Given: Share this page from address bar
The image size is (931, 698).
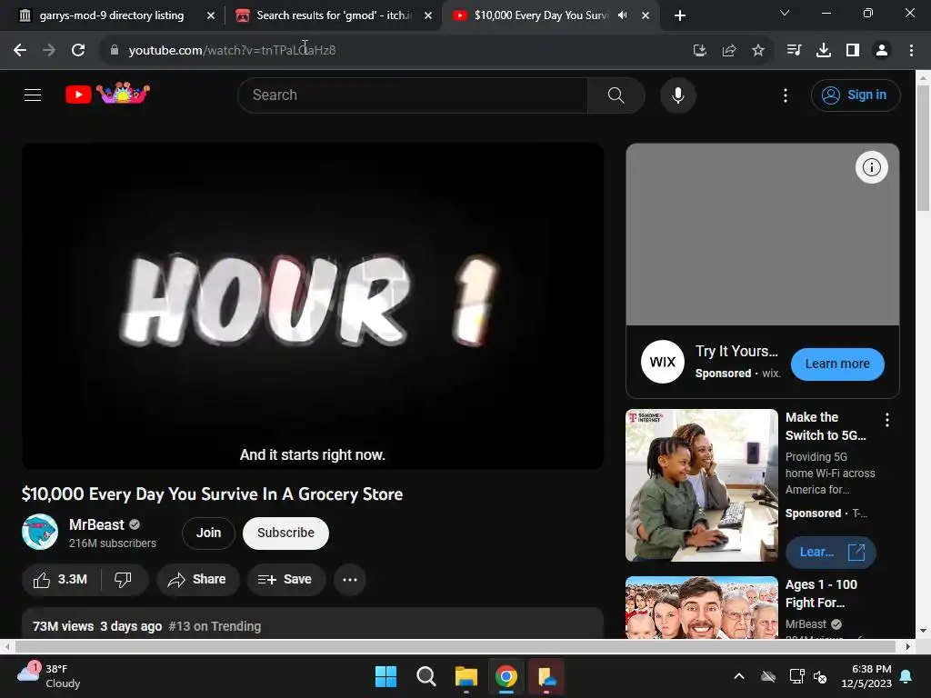Looking at the screenshot, I should coord(729,51).
